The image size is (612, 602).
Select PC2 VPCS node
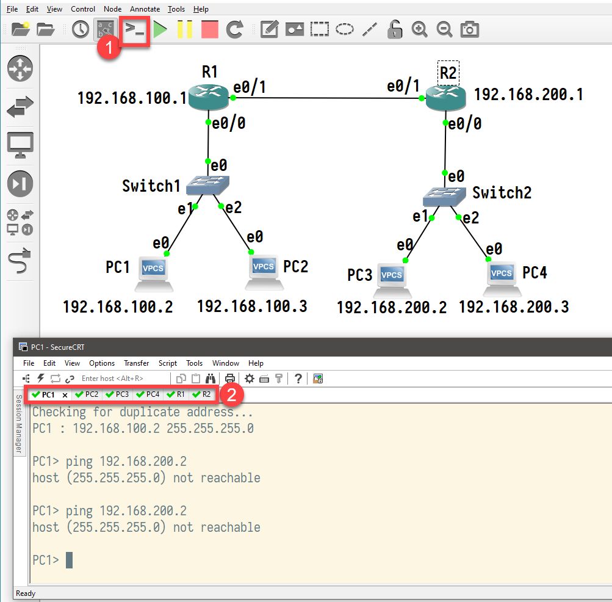click(264, 273)
